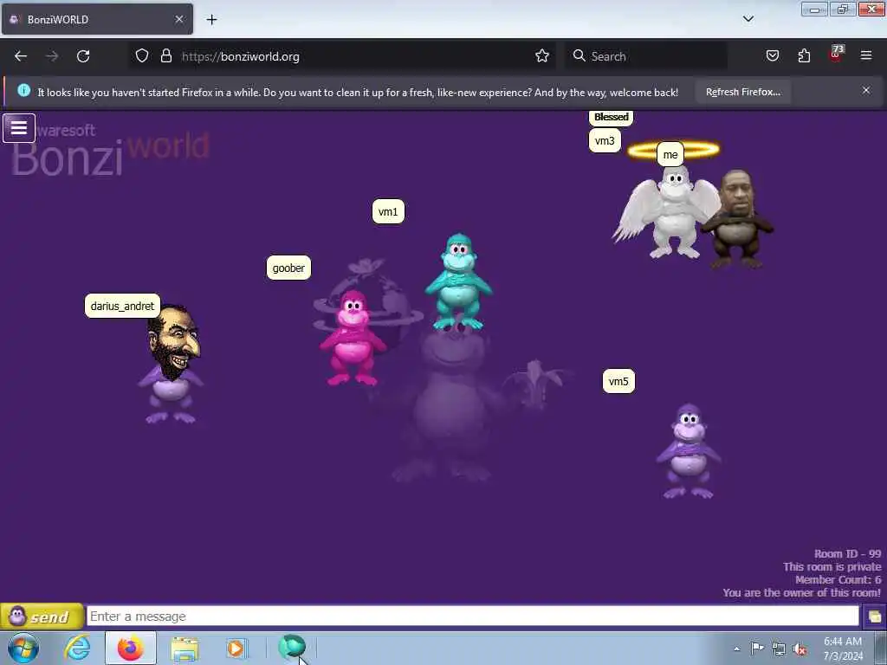The image size is (887, 665).
Task: Click the darius_andret name tag
Action: pos(122,306)
